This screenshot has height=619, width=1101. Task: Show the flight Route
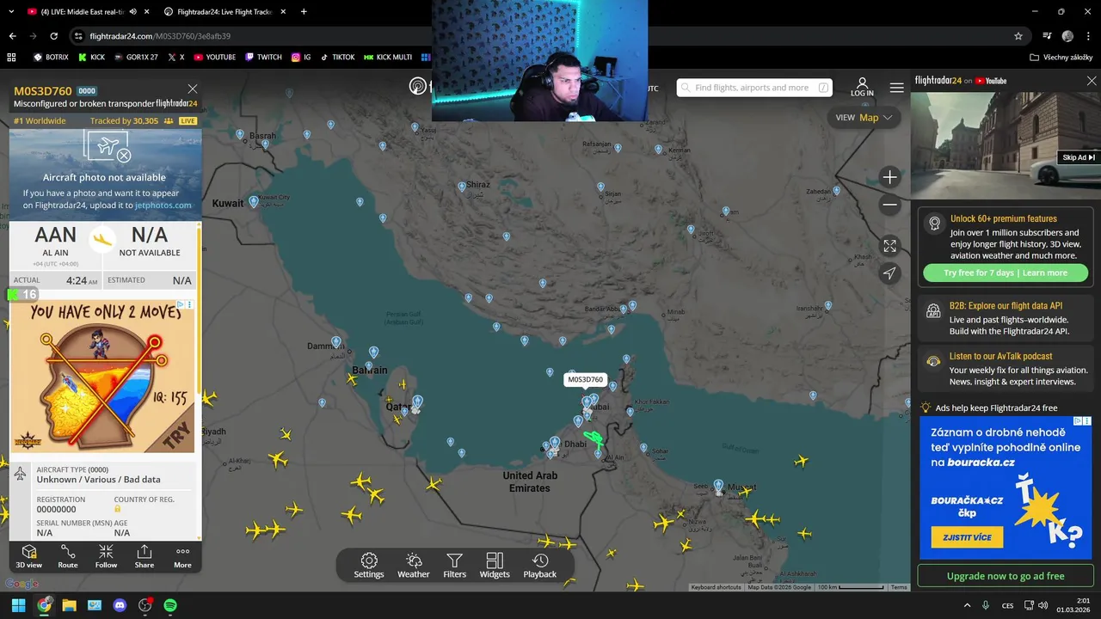[68, 556]
